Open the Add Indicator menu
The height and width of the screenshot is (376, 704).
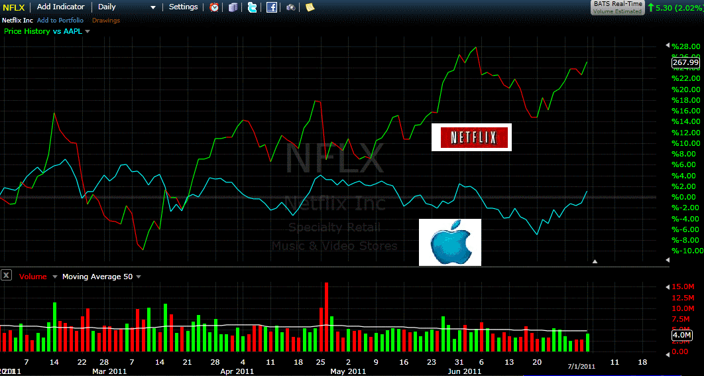click(x=60, y=7)
